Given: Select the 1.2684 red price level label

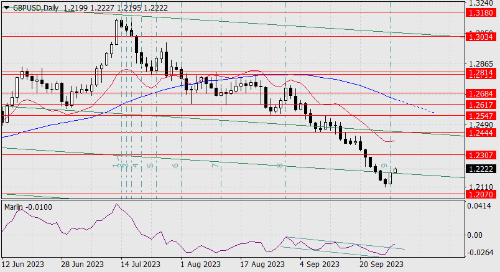Looking at the screenshot, I should click(x=481, y=93).
